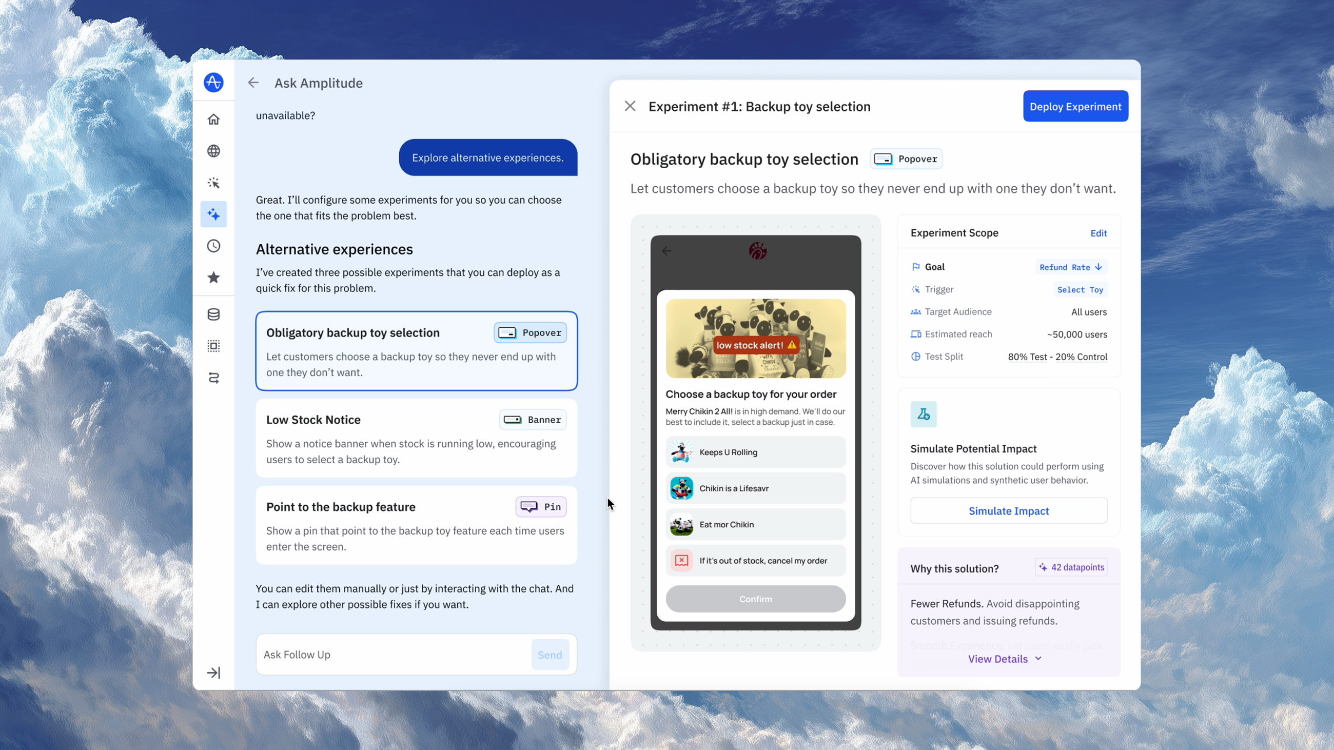Screen dimensions: 1334x750
Task: Open the database stack icon in the sidebar
Action: click(213, 314)
